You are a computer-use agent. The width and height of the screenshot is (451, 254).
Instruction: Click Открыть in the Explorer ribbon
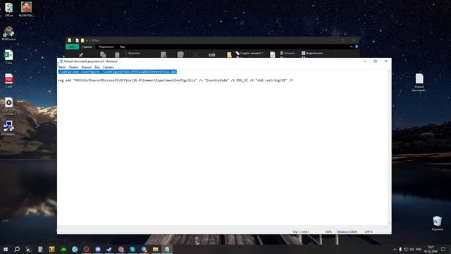(x=288, y=54)
